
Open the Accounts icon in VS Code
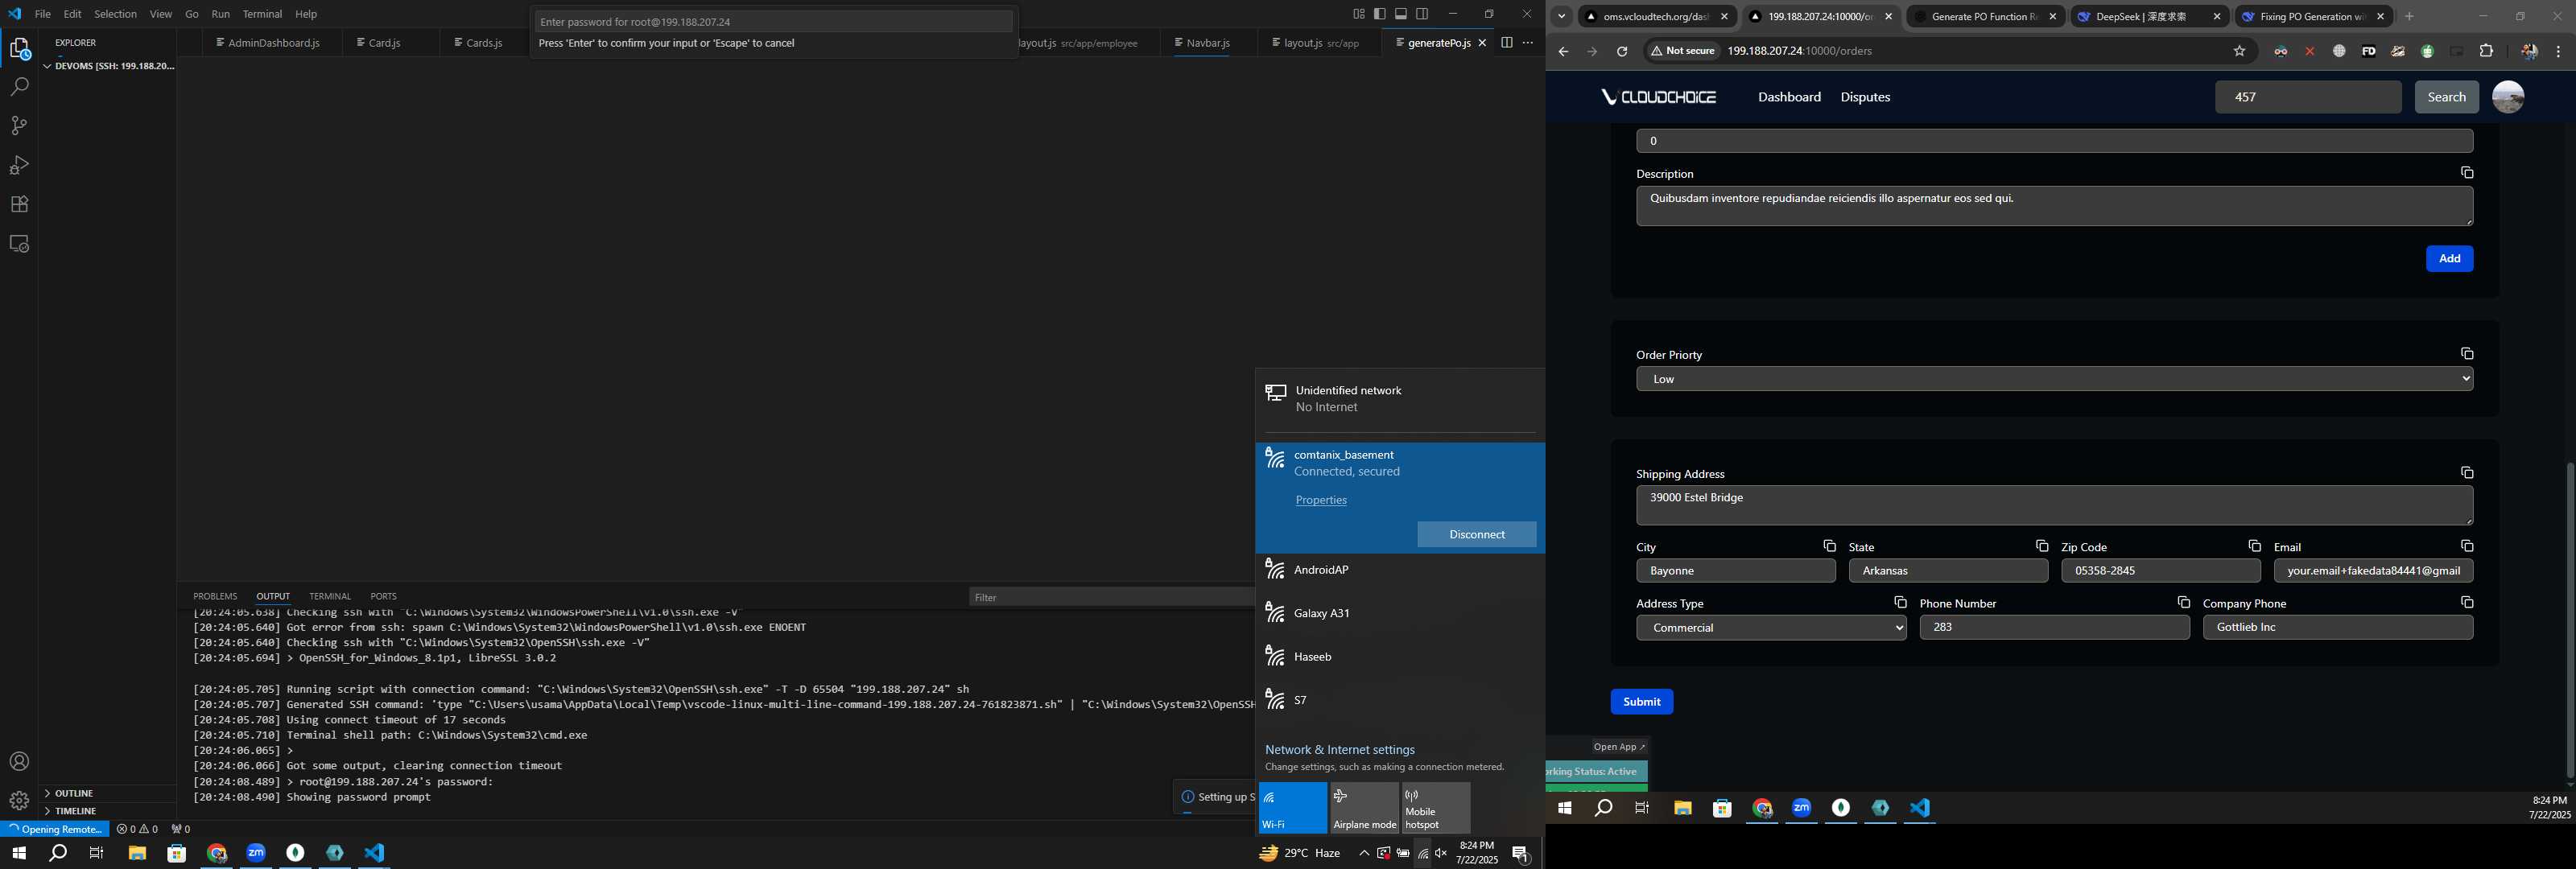tap(19, 762)
